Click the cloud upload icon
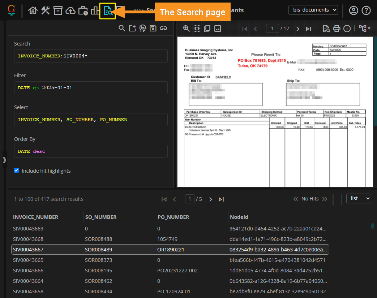377x298 pixels. click(70, 11)
